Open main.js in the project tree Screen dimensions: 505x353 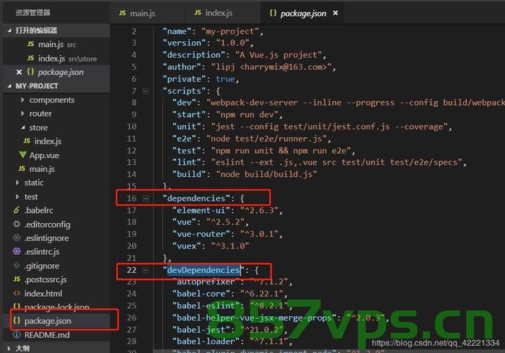(x=42, y=169)
